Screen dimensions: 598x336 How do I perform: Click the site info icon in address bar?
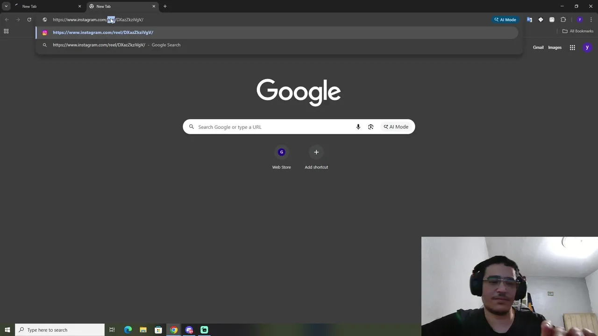(45, 20)
